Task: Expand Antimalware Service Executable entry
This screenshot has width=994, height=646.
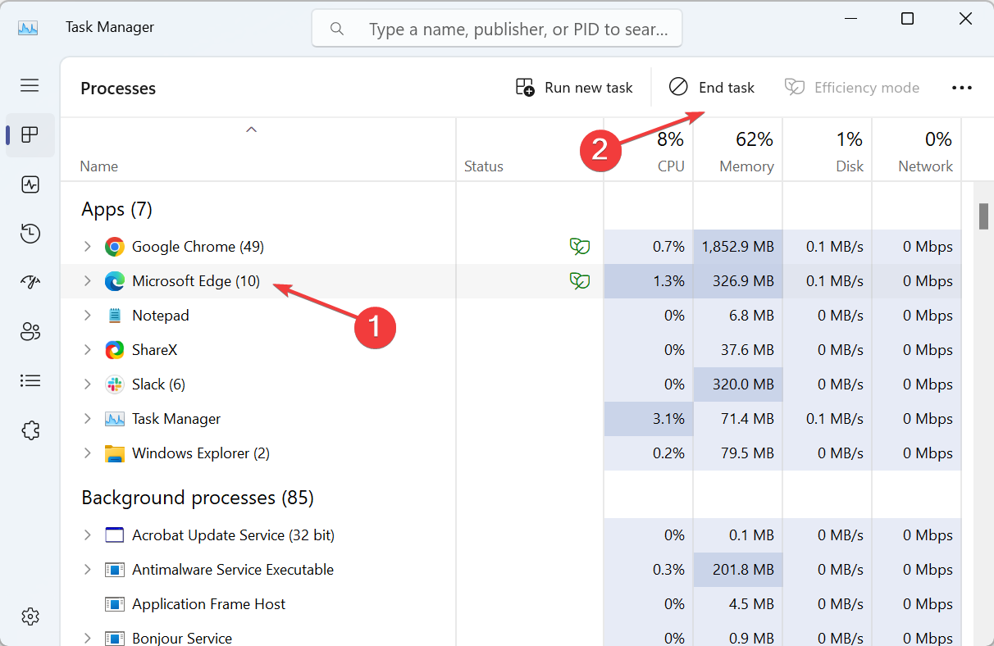Action: point(88,570)
